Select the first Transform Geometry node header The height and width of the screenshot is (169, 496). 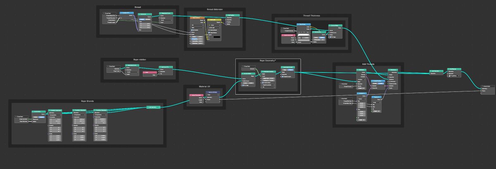(x=55, y=110)
